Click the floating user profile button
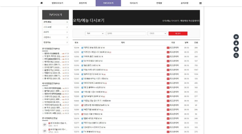This screenshot has height=134, width=242. (x=236, y=43)
